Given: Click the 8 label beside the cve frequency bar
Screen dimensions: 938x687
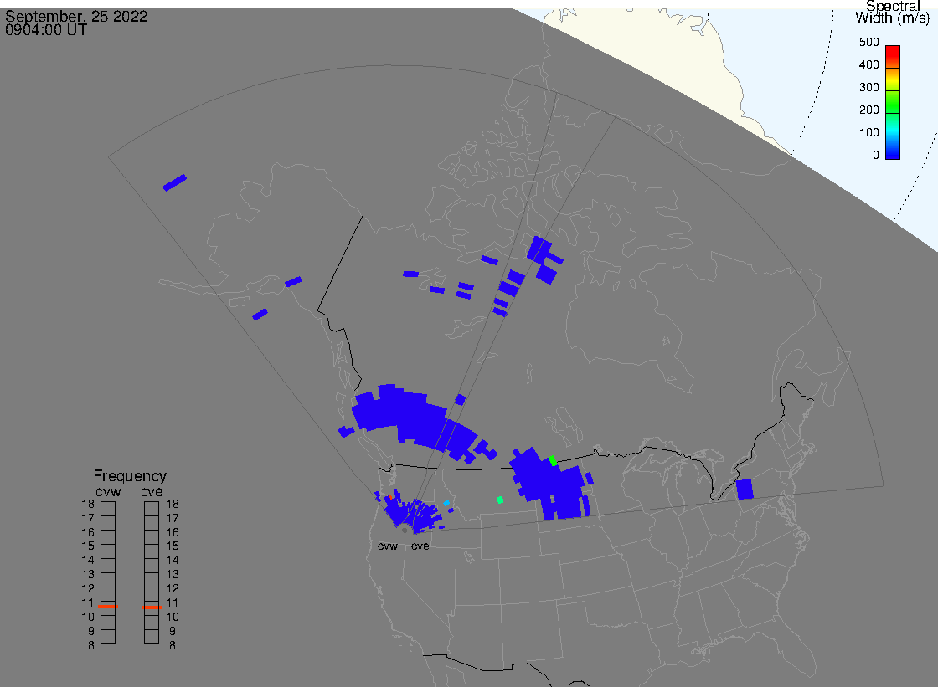Looking at the screenshot, I should point(173,645).
